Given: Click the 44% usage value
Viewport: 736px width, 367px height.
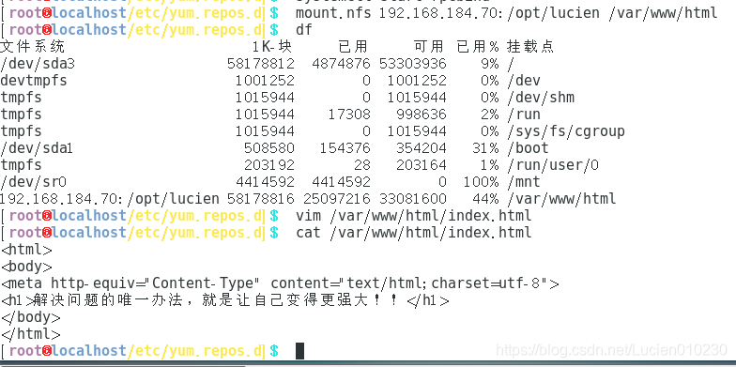Looking at the screenshot, I should point(485,199).
